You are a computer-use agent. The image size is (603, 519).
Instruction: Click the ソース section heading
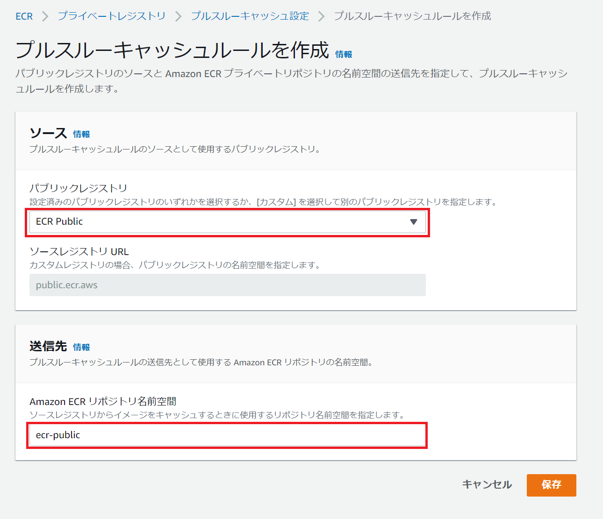click(x=49, y=134)
